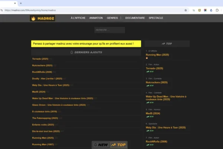Open Running Man (2025) in Derniers Ajouts

pos(43,138)
